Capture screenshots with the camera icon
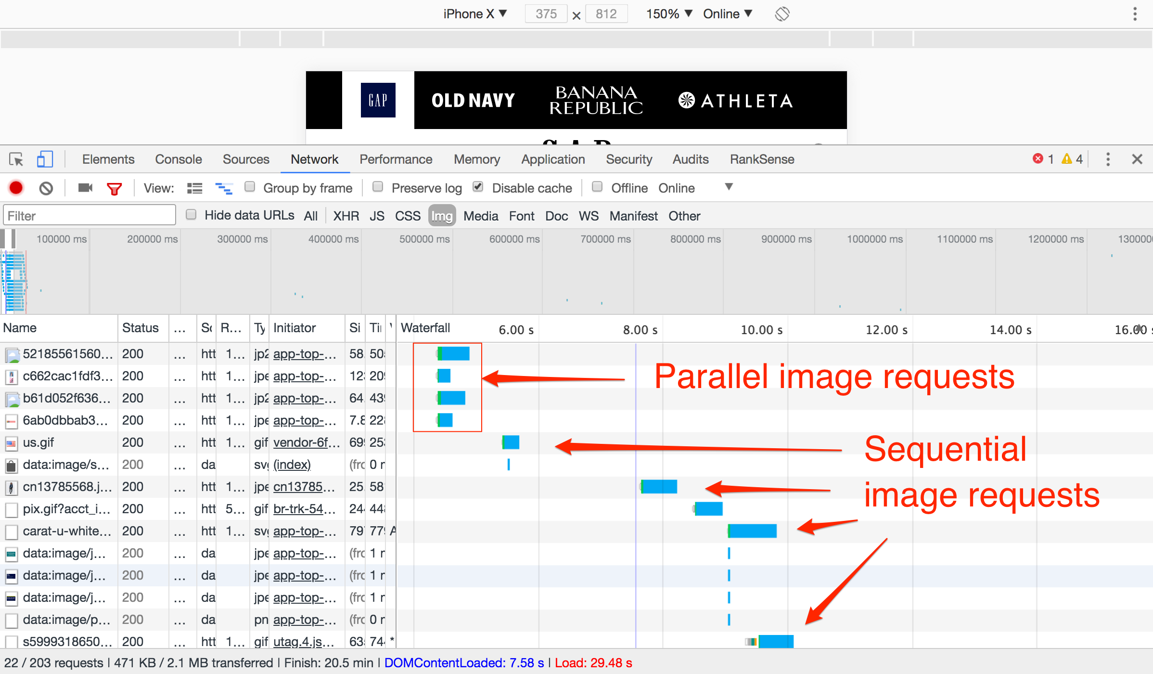 click(85, 188)
